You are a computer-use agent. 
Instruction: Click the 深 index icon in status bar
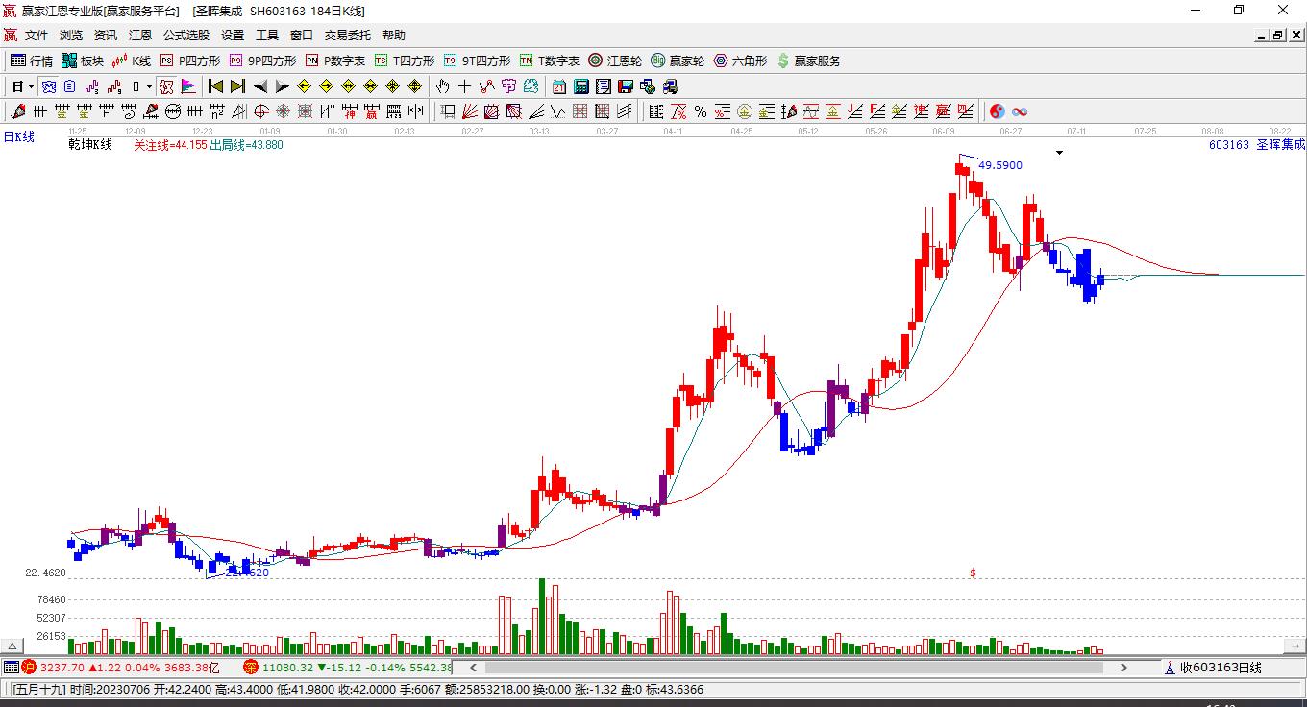point(251,667)
